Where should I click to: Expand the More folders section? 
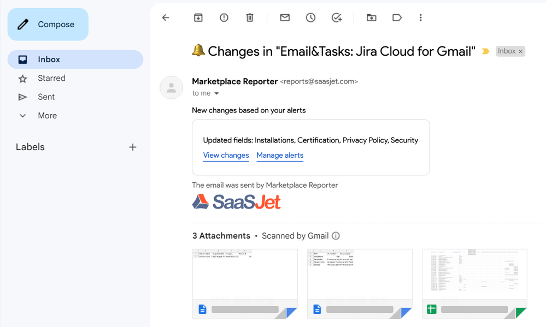(x=47, y=115)
